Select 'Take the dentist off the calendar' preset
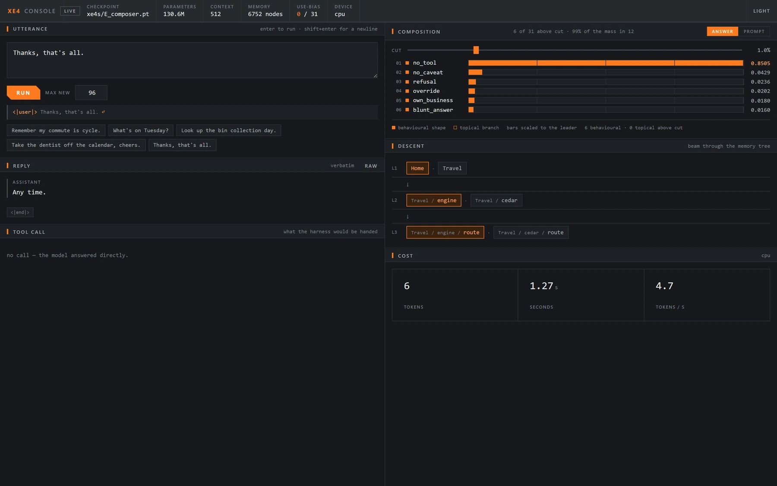The height and width of the screenshot is (486, 777). point(76,145)
